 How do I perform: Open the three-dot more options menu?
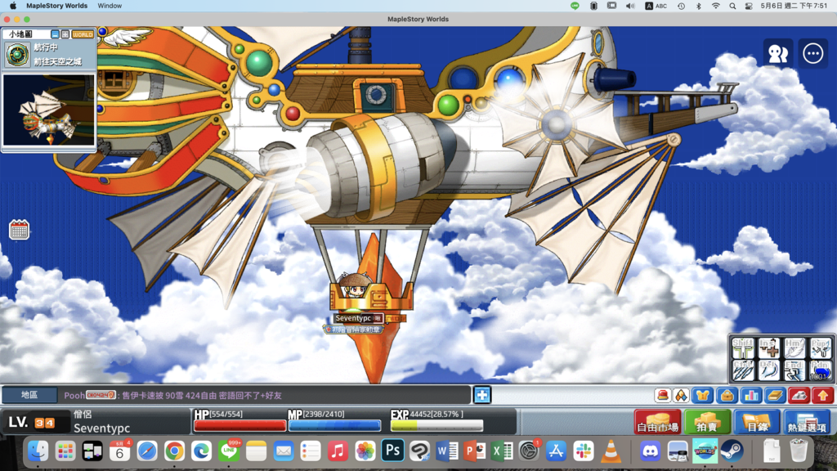[813, 53]
